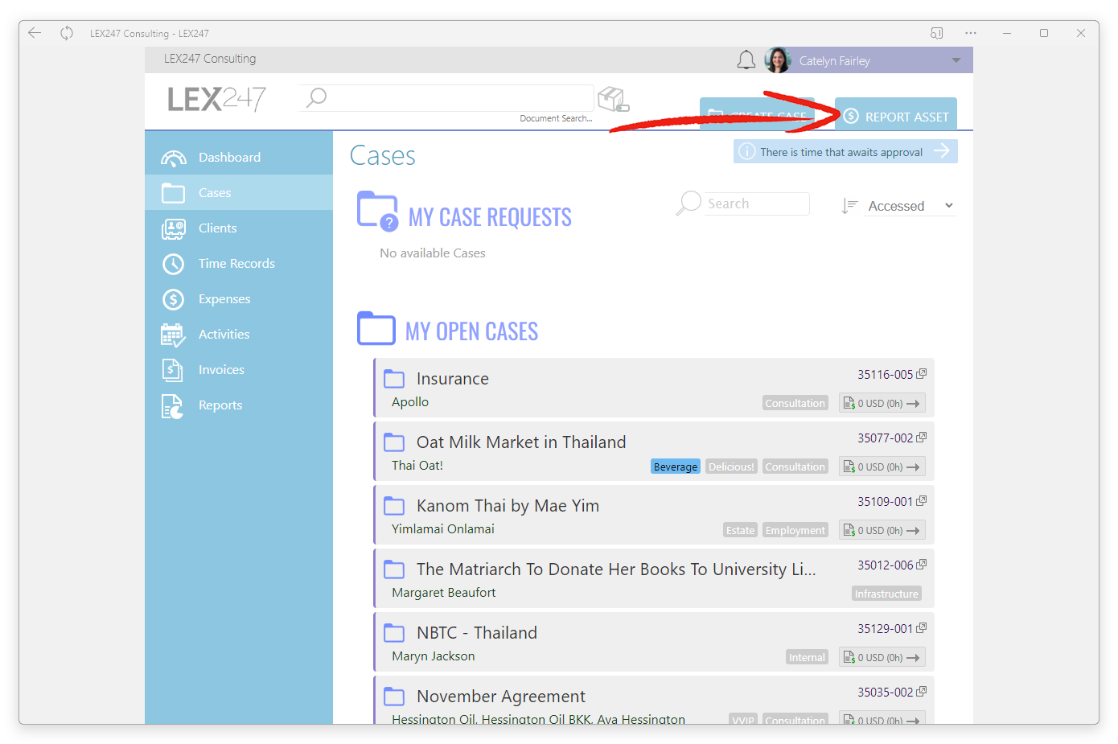
Task: Click Margaret Beaufort client name
Action: click(x=443, y=592)
